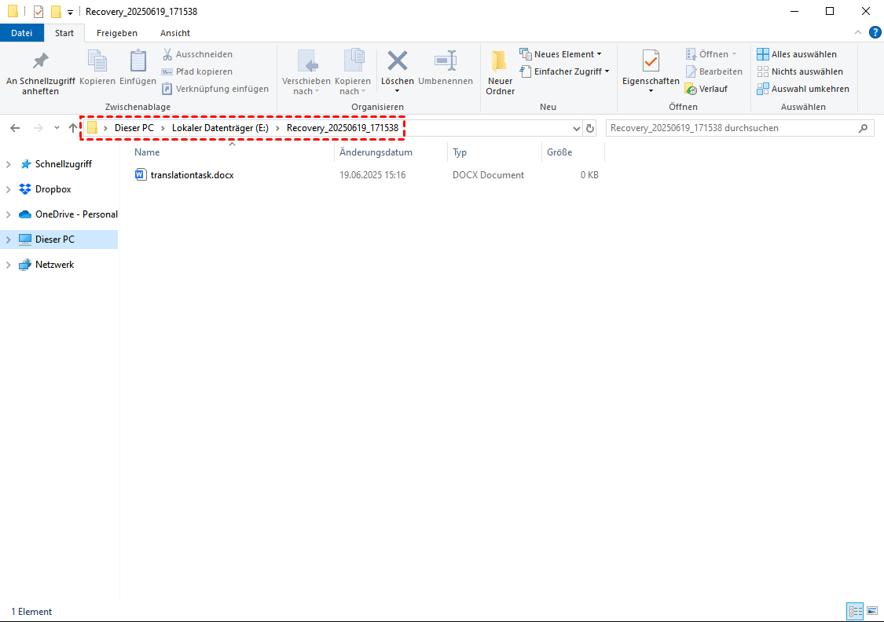
Task: Click the Umbenennen icon
Action: click(x=446, y=60)
